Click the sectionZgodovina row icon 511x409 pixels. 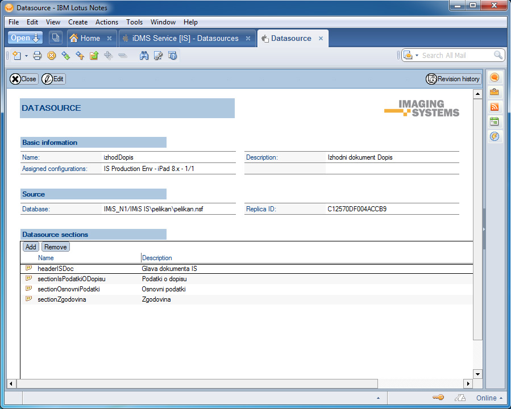pos(28,299)
